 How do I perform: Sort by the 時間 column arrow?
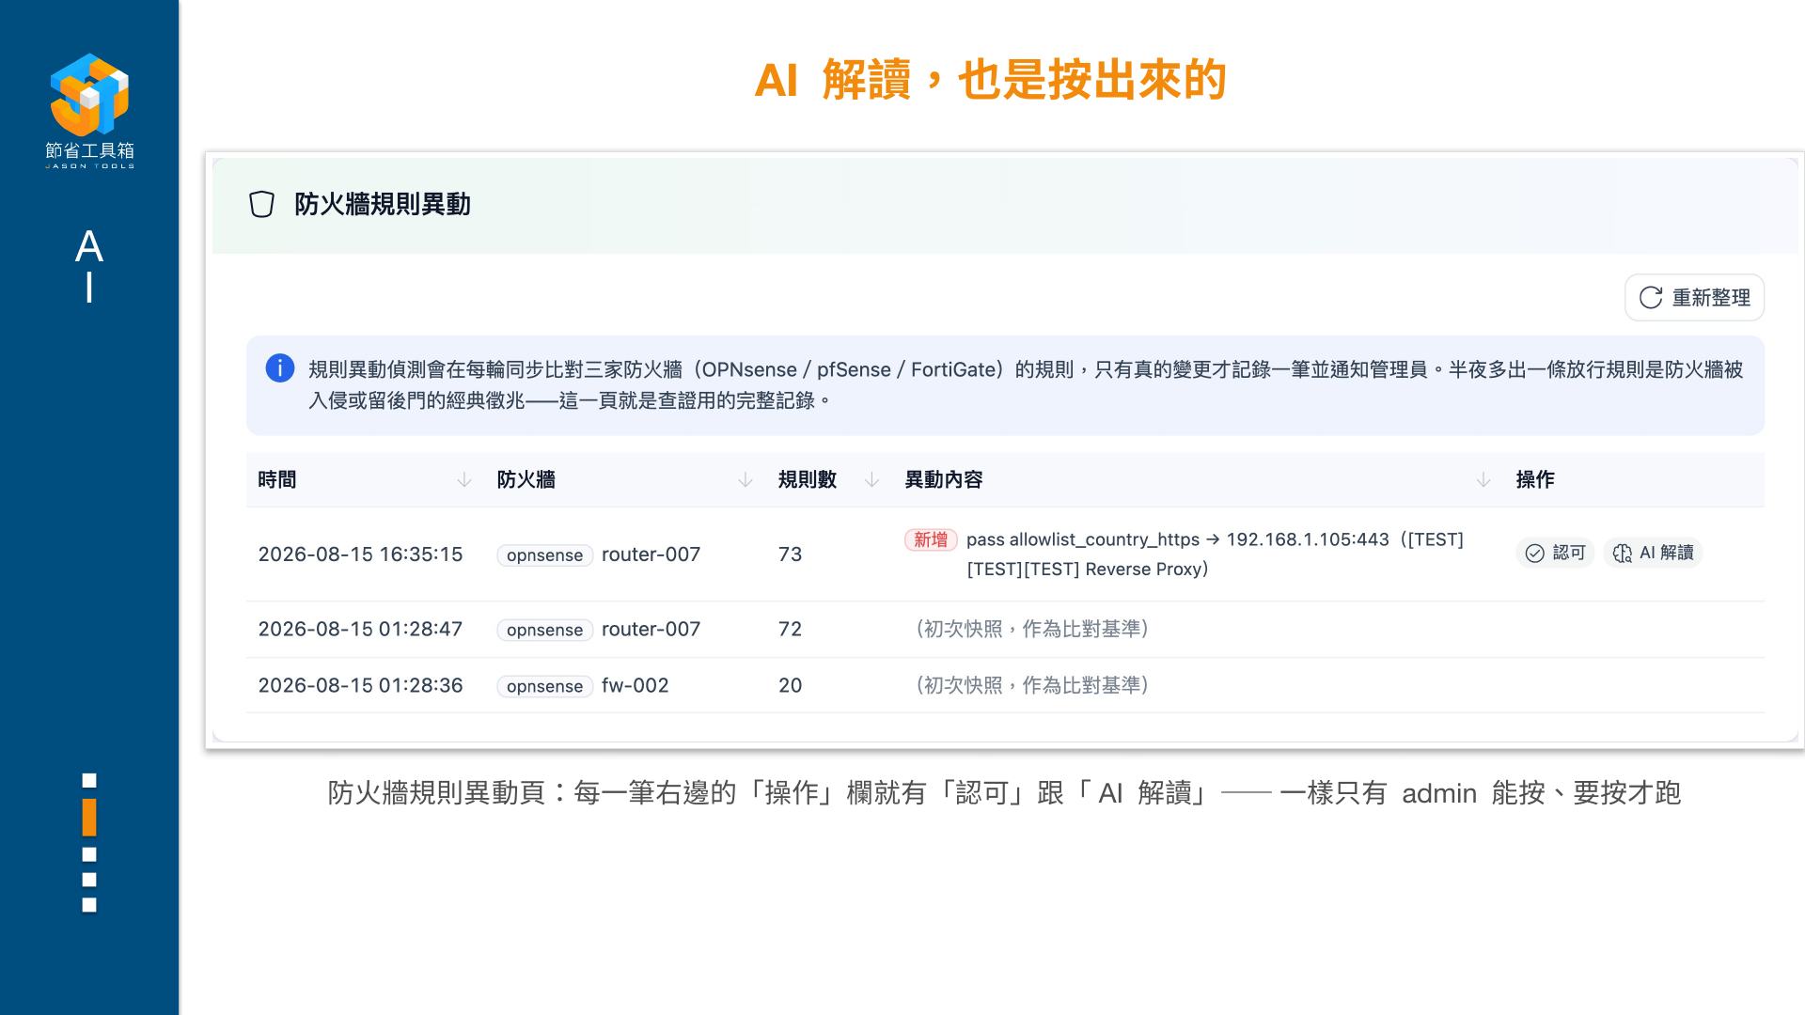point(463,480)
